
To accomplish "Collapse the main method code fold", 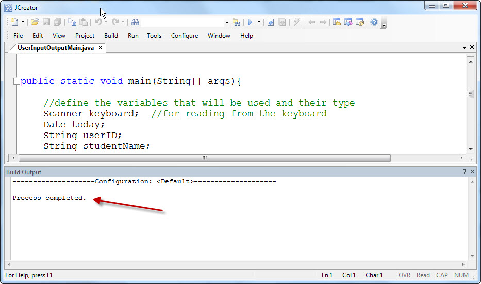I will coord(16,81).
